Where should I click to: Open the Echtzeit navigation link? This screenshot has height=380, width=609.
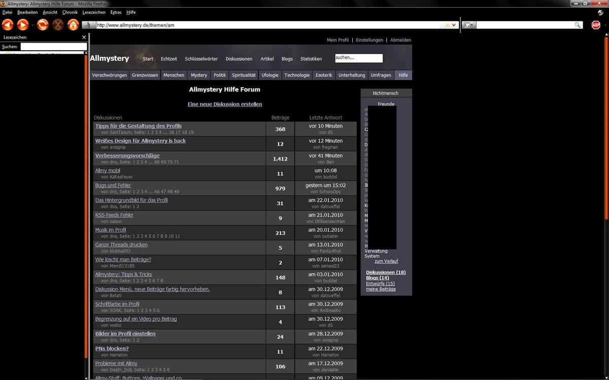(169, 59)
